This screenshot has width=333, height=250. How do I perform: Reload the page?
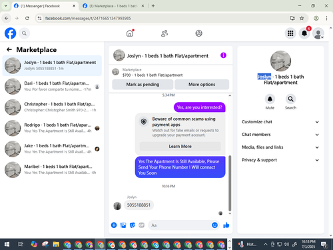[27, 18]
